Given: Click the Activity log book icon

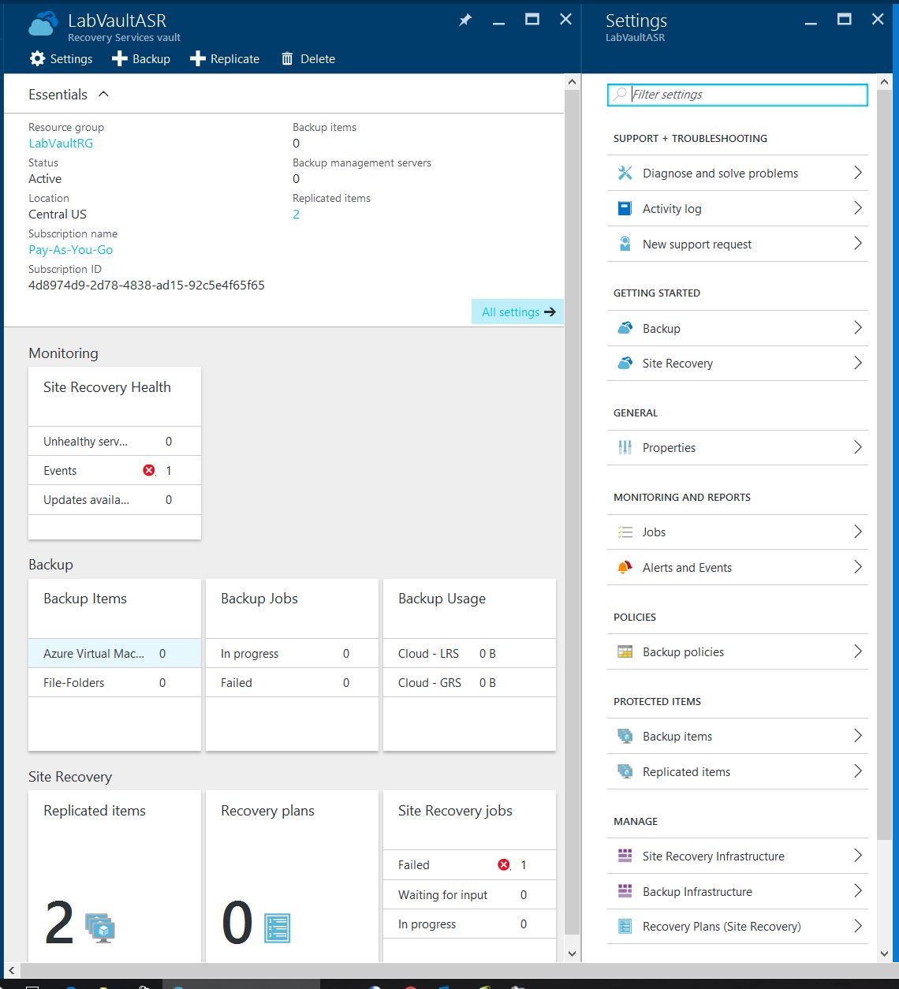Looking at the screenshot, I should (x=625, y=209).
